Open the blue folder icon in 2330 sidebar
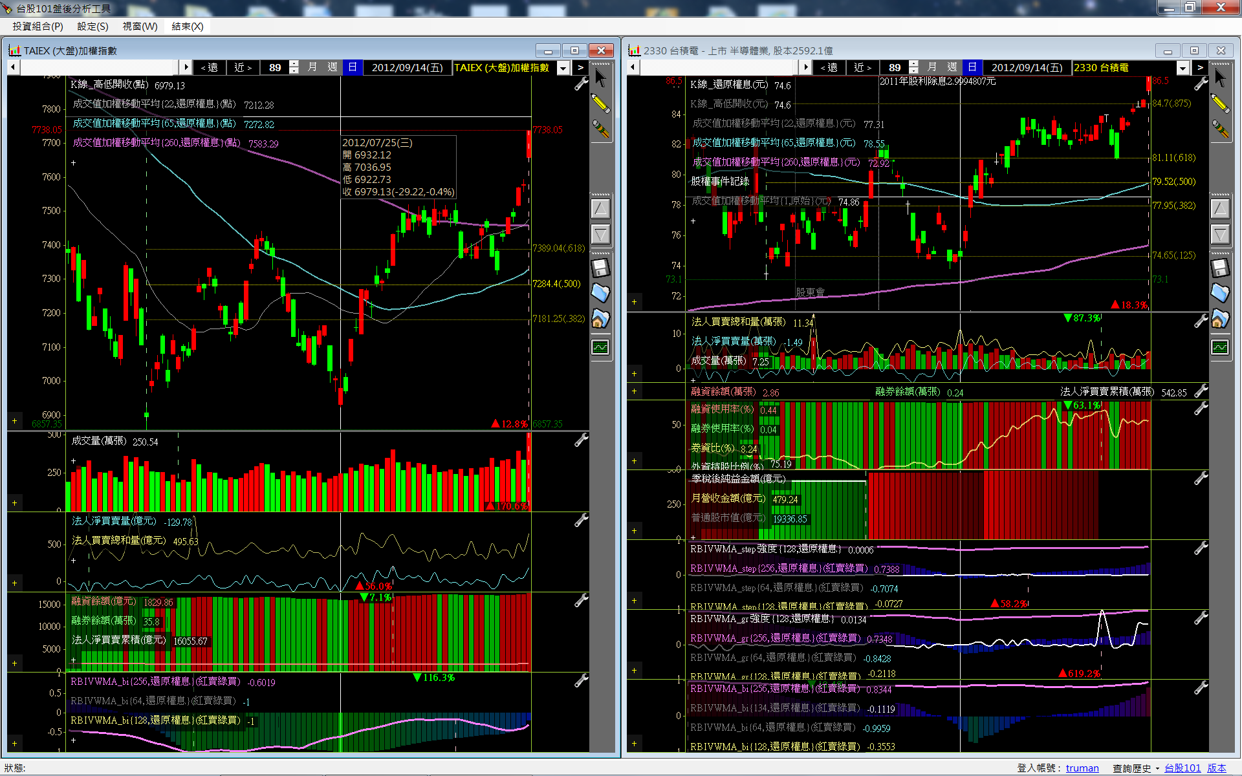1242x776 pixels. (x=1220, y=293)
